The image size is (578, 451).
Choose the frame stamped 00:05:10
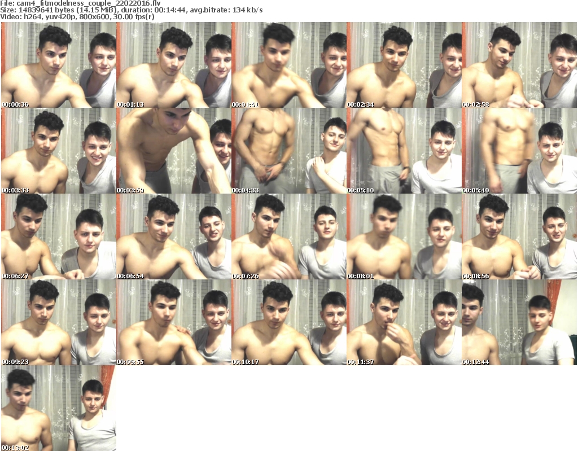404,151
